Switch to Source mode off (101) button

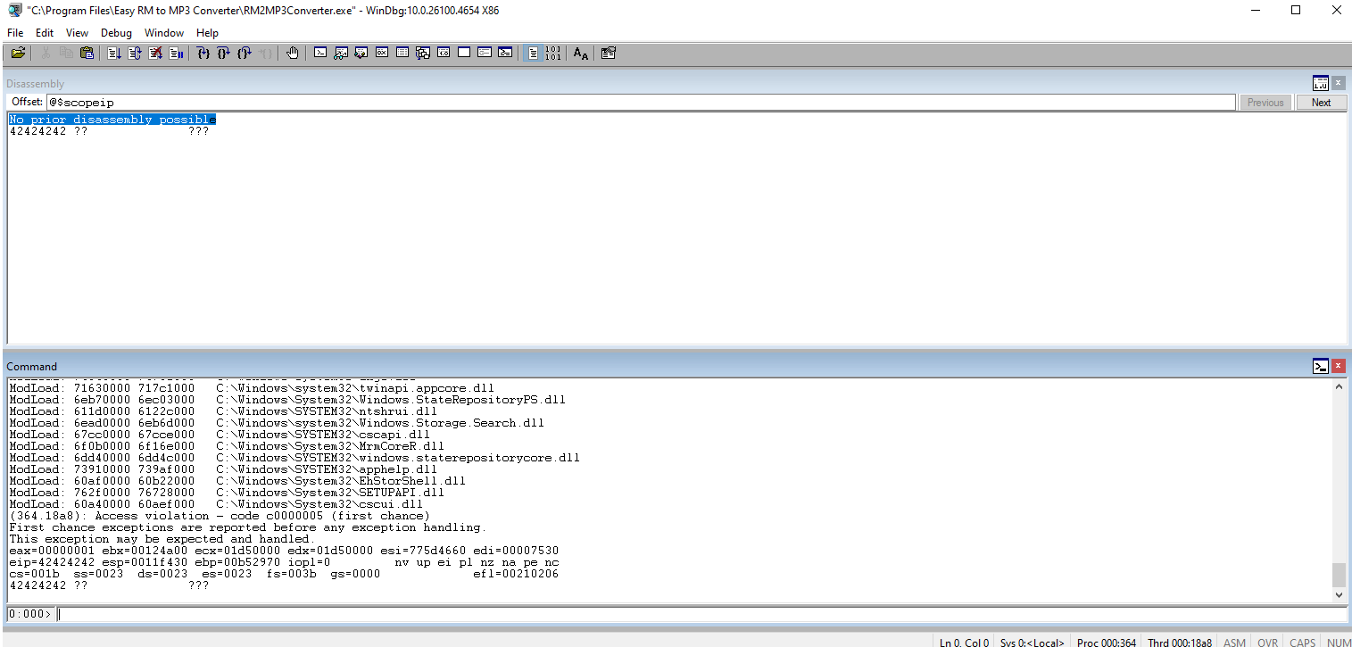pyautogui.click(x=553, y=54)
